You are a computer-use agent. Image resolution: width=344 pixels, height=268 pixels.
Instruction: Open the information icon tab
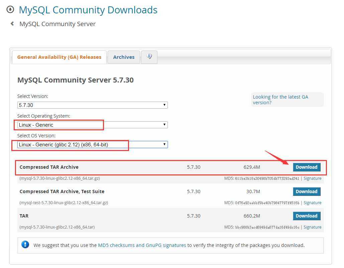pos(149,57)
